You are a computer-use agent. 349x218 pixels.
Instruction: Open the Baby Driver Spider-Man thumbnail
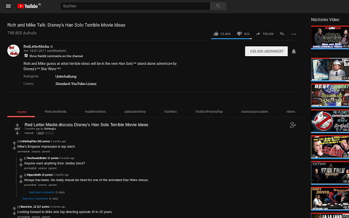[330, 198]
